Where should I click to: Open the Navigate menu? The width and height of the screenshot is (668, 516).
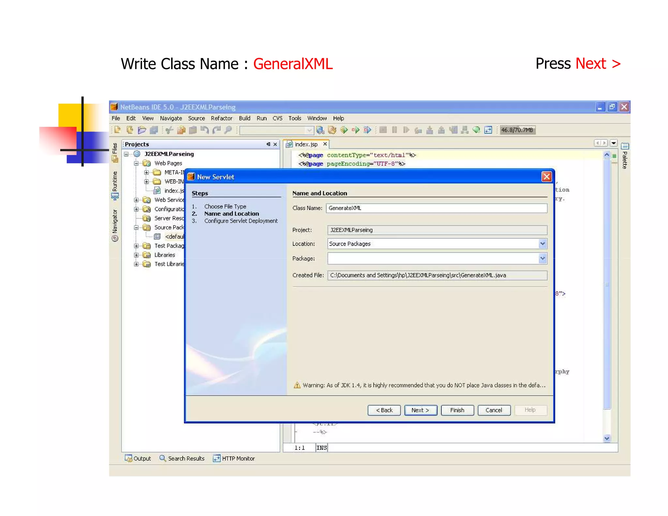coord(171,118)
